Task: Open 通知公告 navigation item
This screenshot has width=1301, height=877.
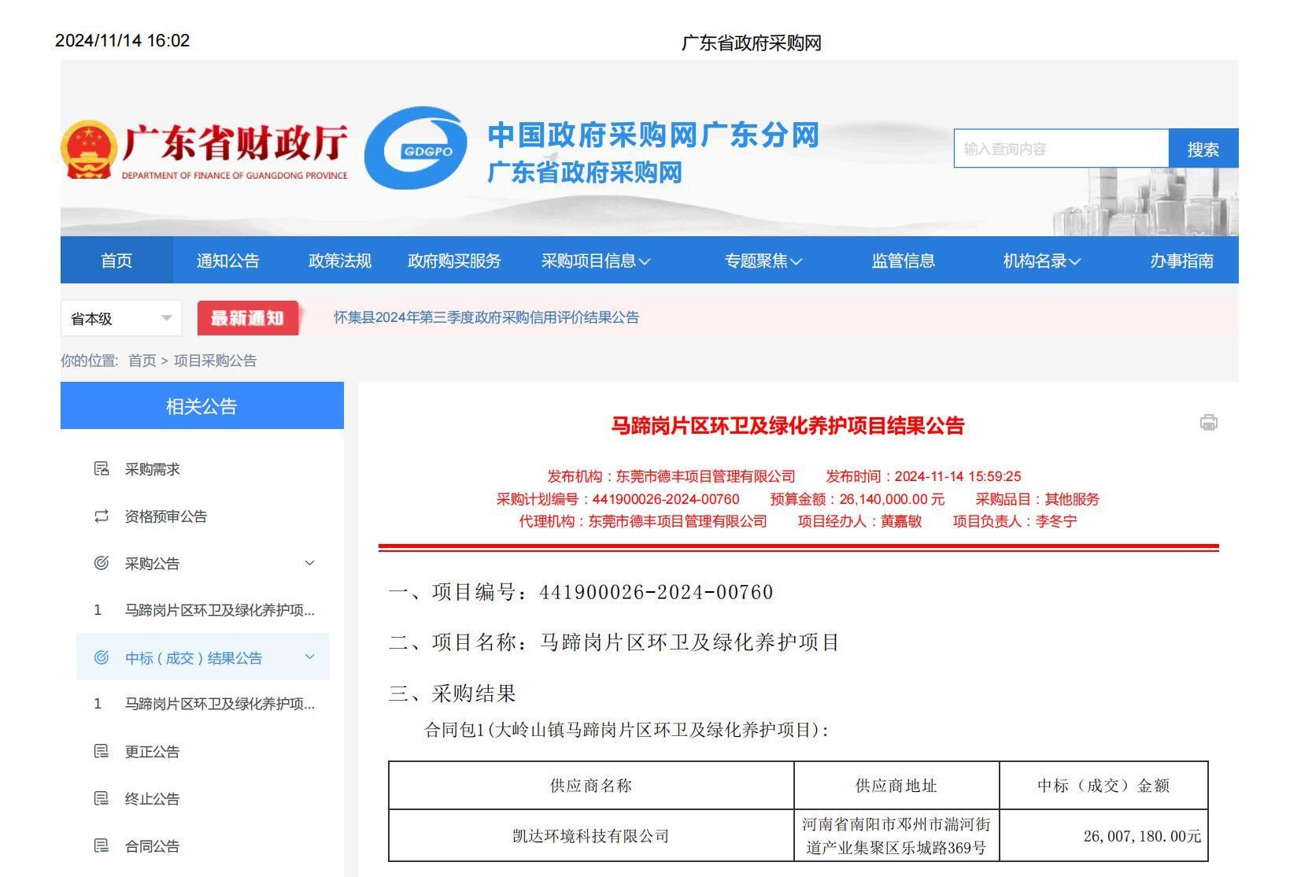Action: [228, 261]
